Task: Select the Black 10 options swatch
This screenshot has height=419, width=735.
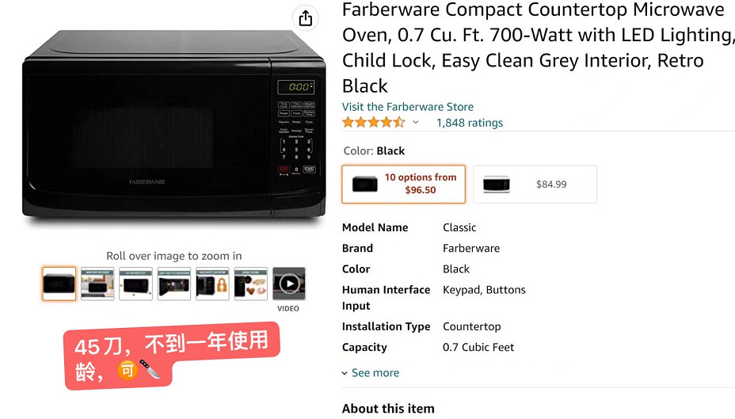Action: tap(403, 184)
